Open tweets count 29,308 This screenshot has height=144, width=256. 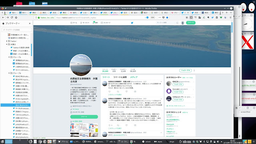(105, 70)
